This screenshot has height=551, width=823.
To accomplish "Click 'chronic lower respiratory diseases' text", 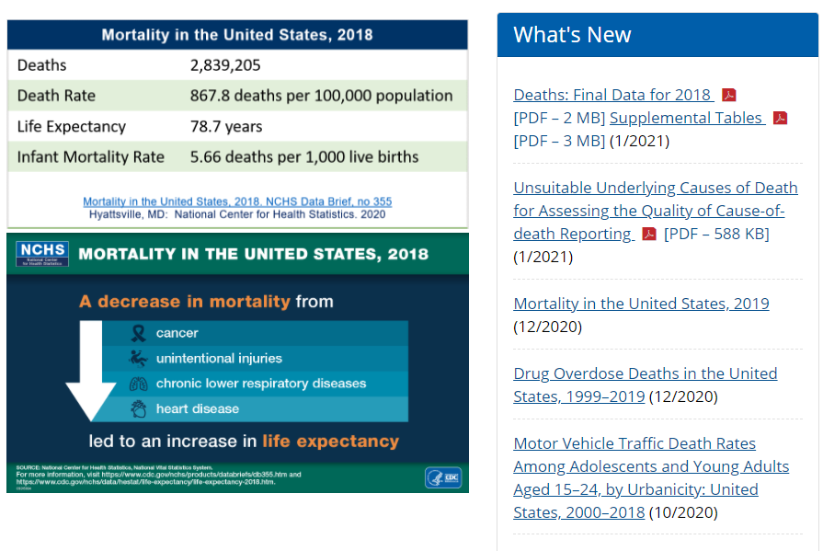I will (261, 384).
